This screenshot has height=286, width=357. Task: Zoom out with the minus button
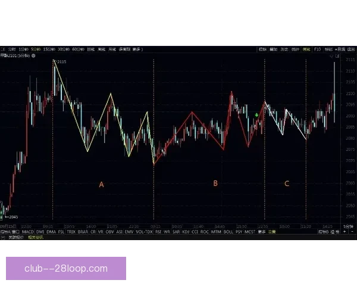(x=352, y=232)
